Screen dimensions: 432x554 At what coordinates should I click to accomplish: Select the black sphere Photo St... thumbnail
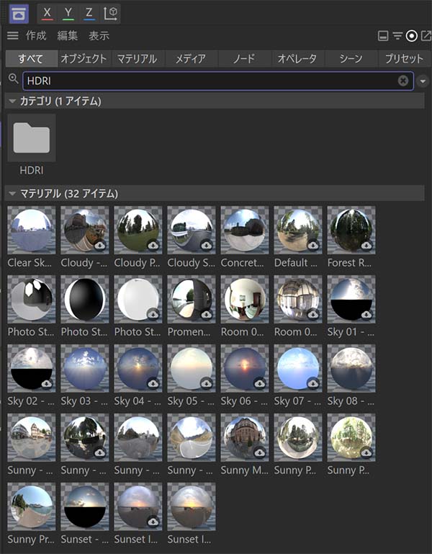[85, 299]
